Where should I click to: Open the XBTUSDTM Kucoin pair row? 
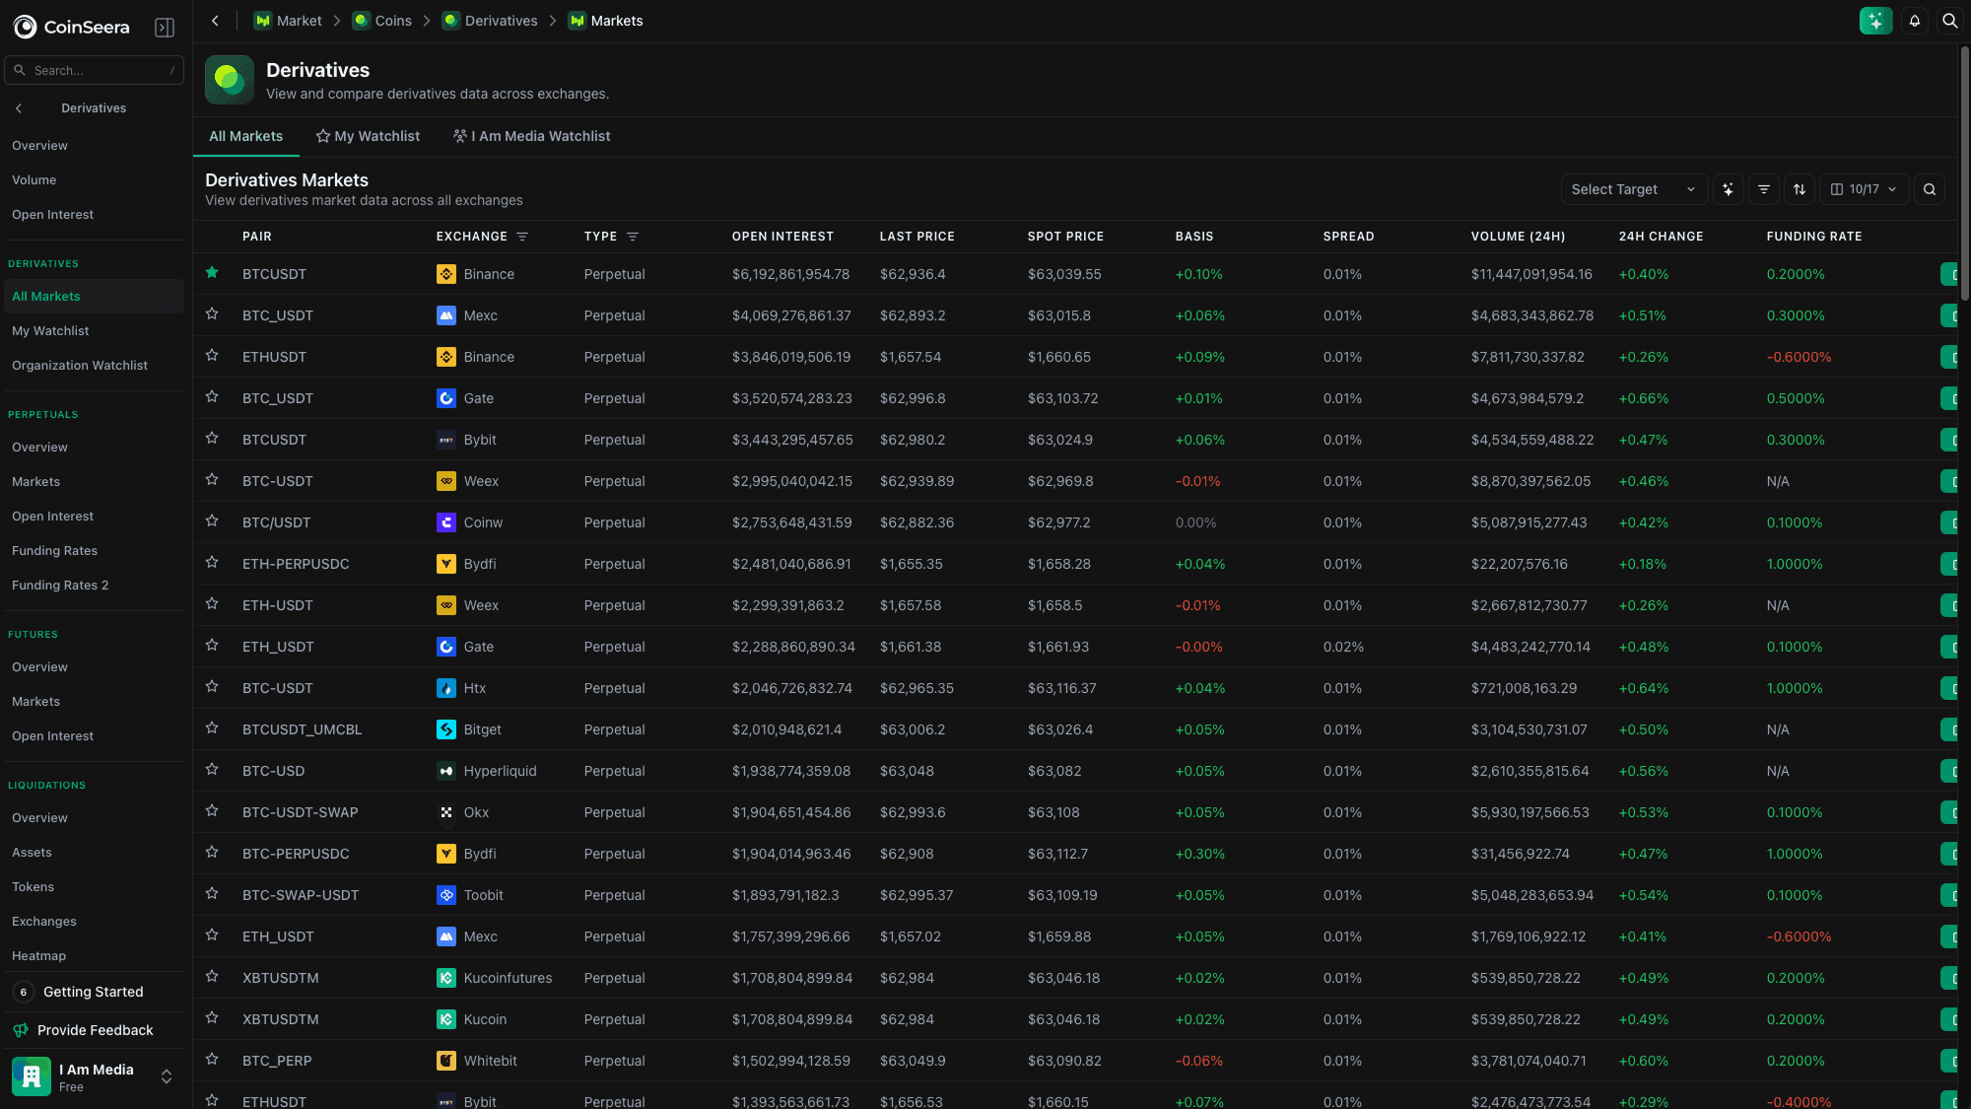click(x=1075, y=1019)
